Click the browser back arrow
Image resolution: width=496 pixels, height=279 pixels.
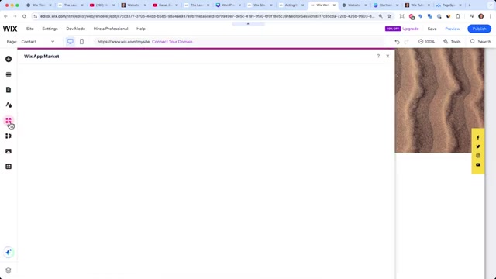(x=5, y=16)
